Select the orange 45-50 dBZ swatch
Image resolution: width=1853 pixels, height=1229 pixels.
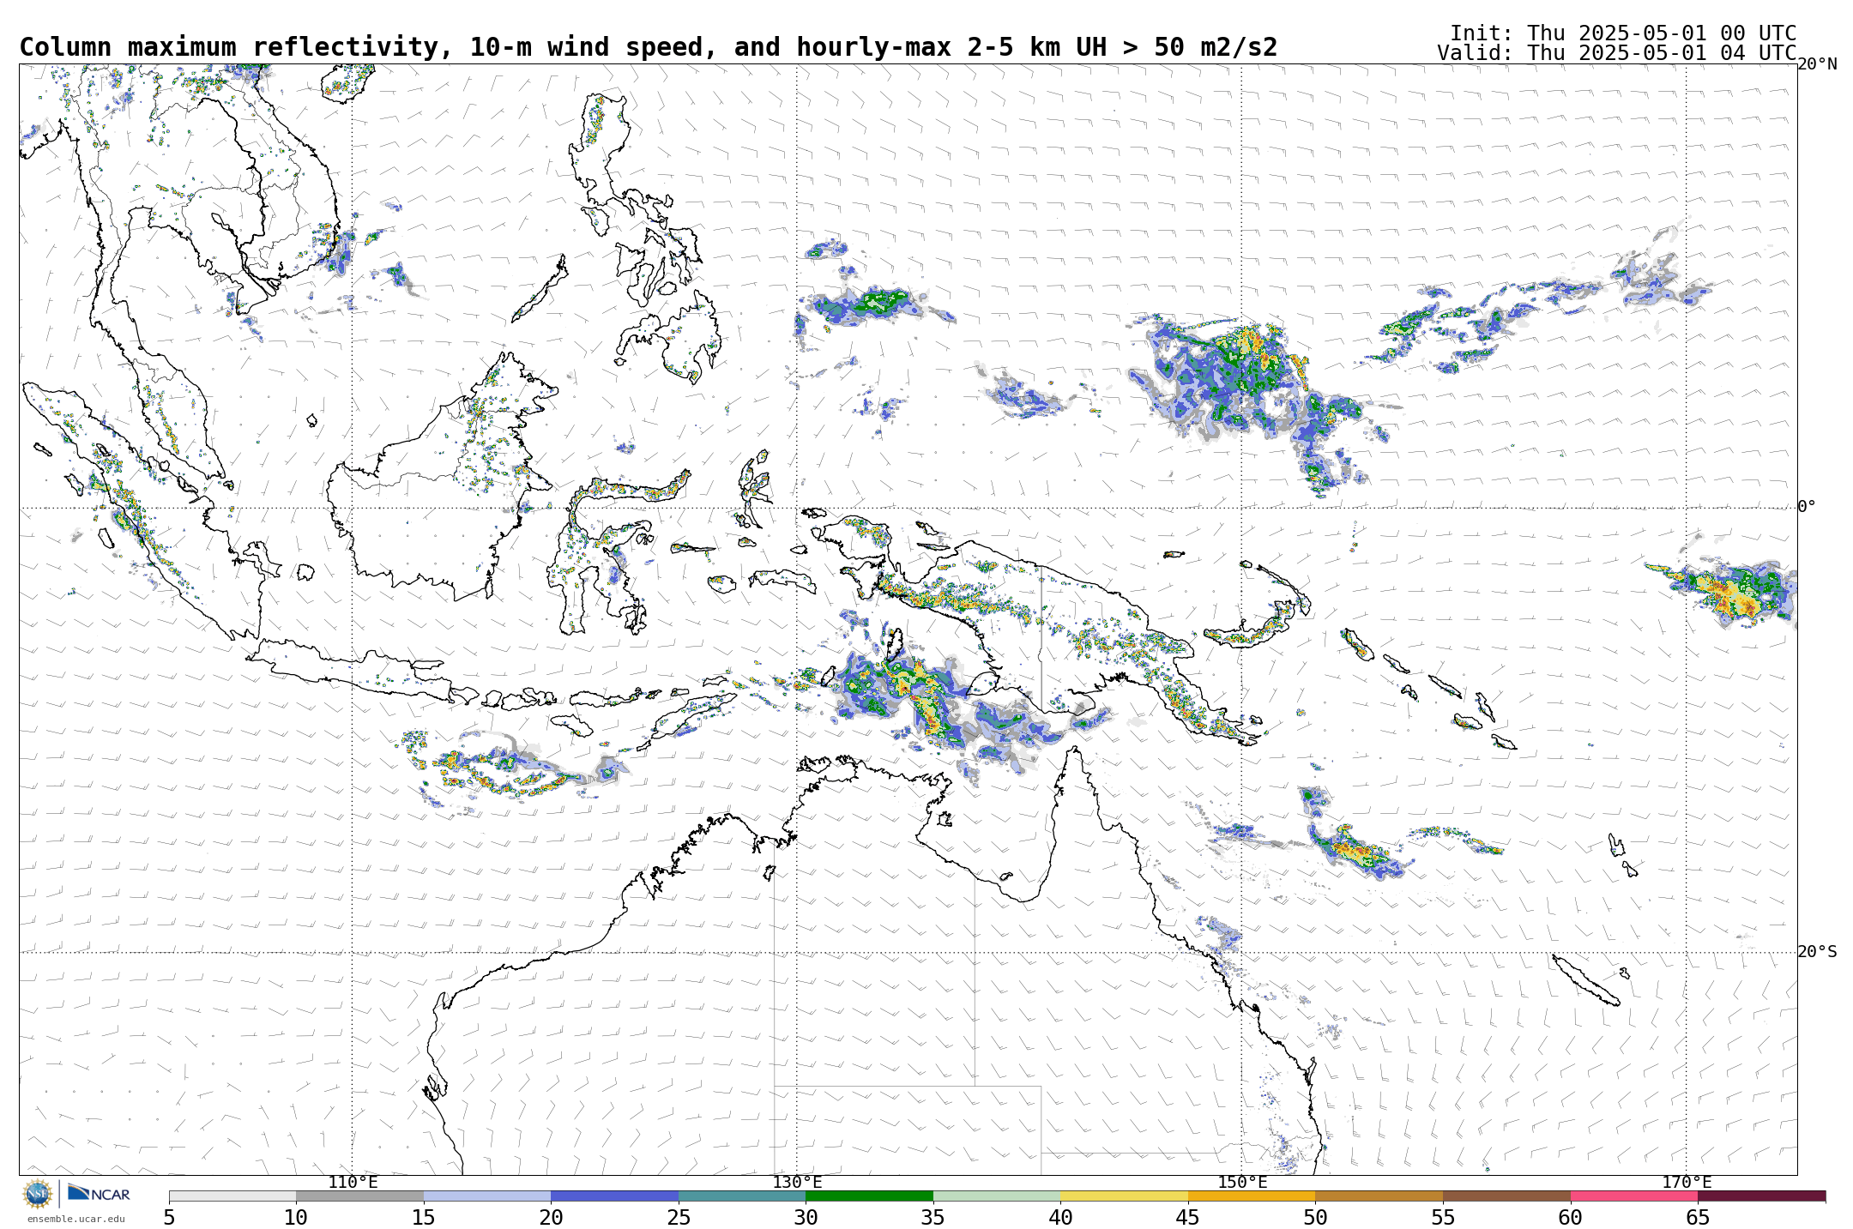(x=1252, y=1196)
